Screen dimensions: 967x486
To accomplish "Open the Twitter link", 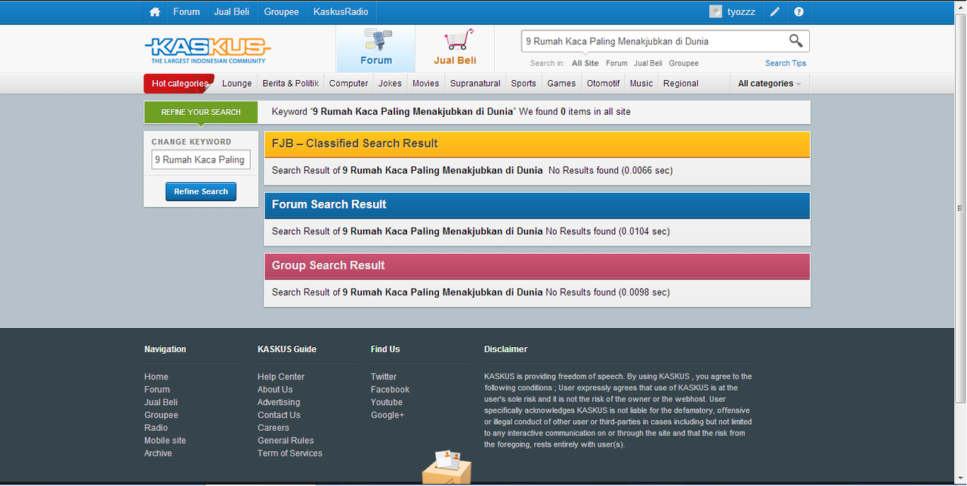I will [384, 377].
